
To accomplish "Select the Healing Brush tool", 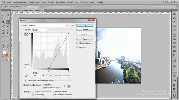I will tap(3, 26).
